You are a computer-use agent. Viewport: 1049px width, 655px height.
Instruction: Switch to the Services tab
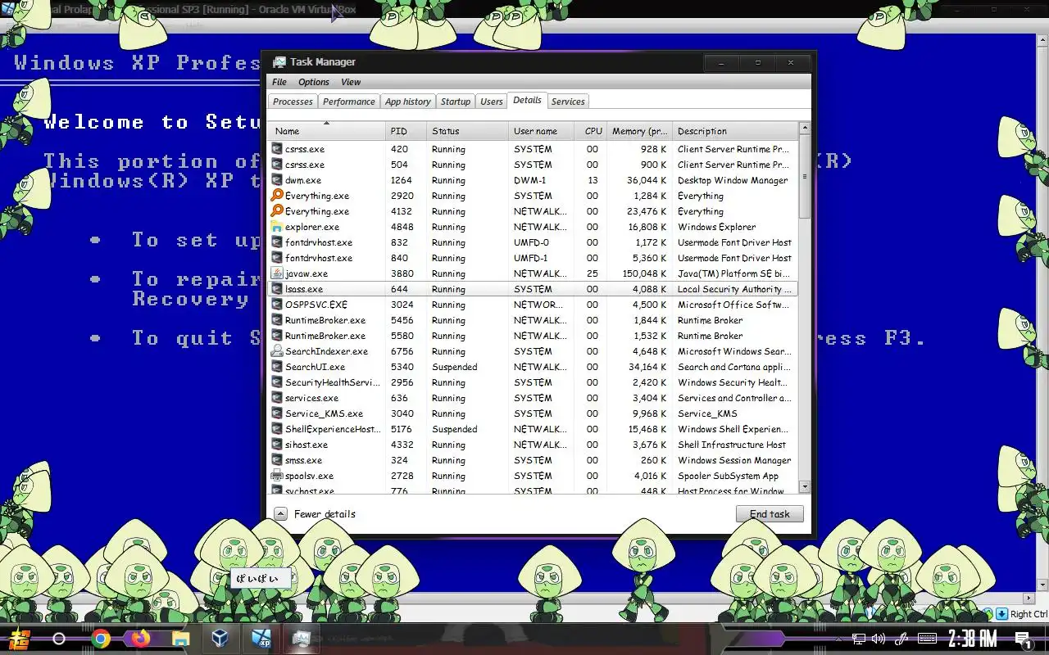[568, 102]
